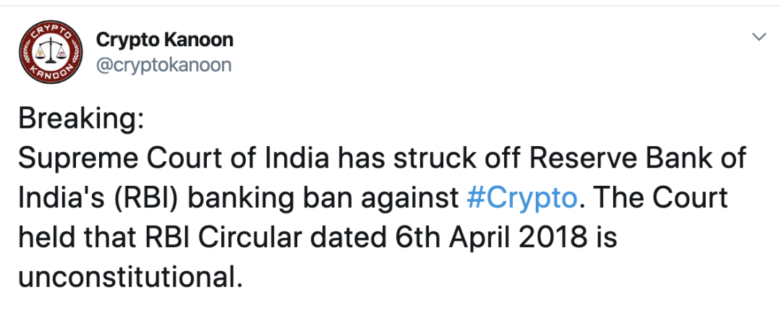Click the Crypto Kanoon profile avatar

50,53
